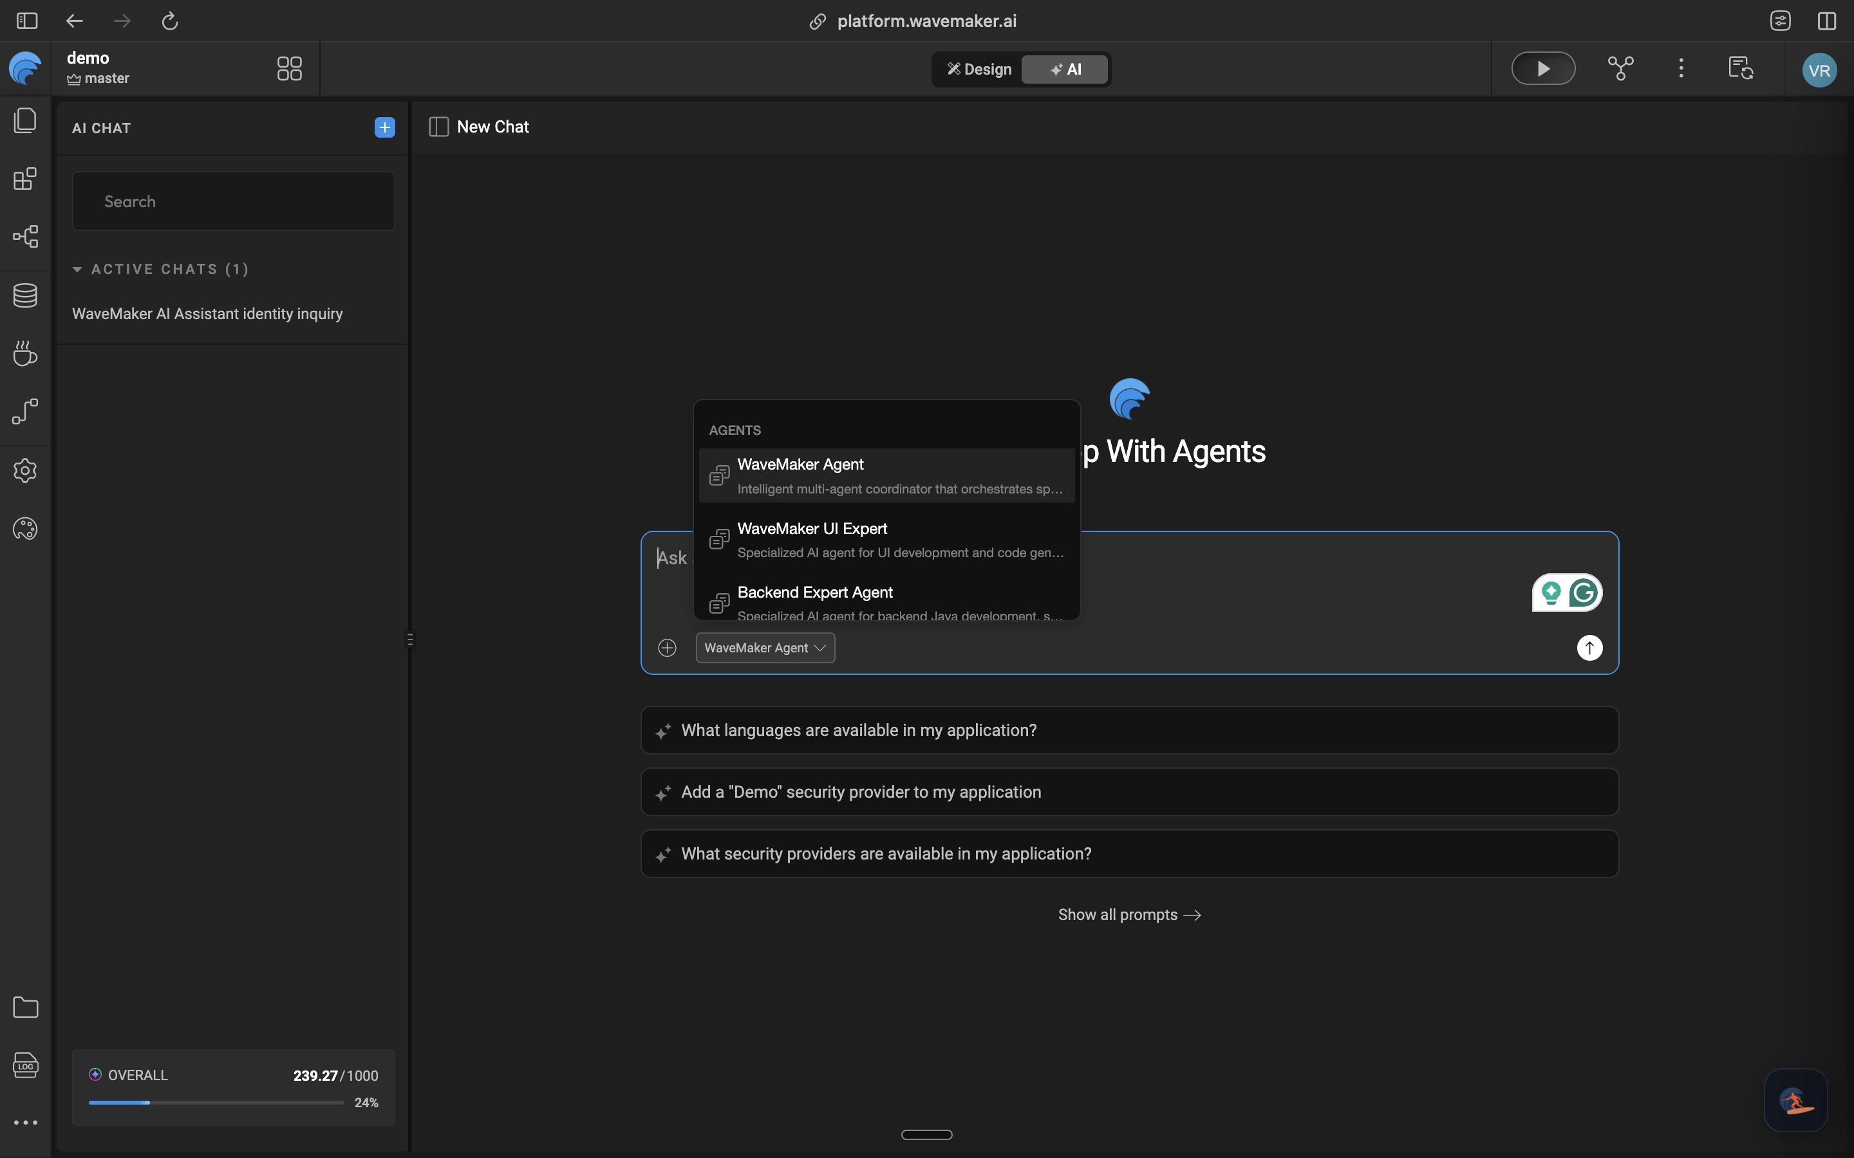Click the overall usage progress bar
Screen dimensions: 1854x1158
(x=216, y=1103)
